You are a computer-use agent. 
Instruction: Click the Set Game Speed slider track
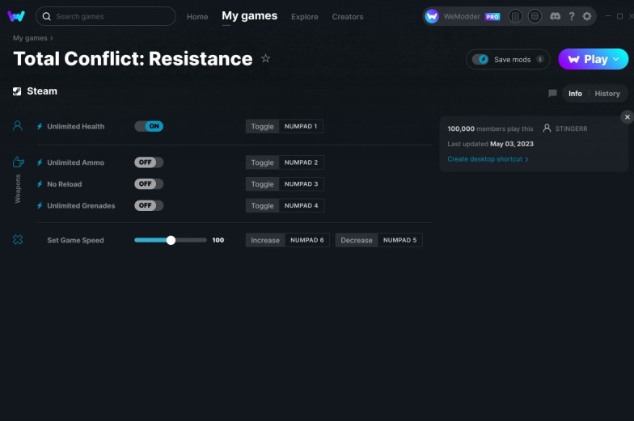[x=170, y=240]
